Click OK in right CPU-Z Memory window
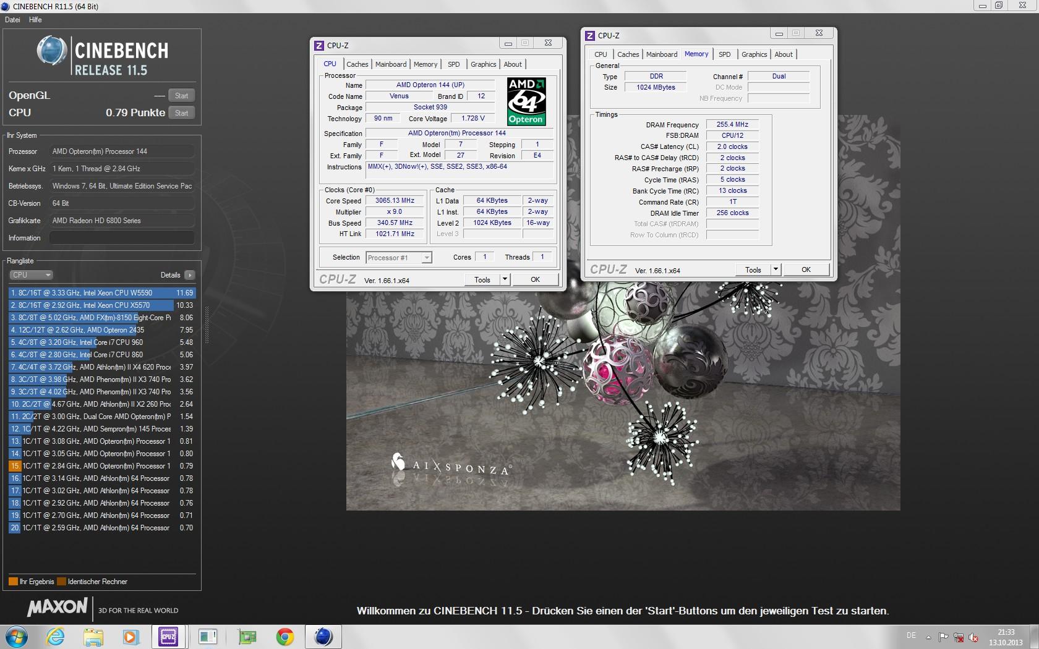Screen dimensions: 1039x649 pyautogui.click(x=806, y=270)
